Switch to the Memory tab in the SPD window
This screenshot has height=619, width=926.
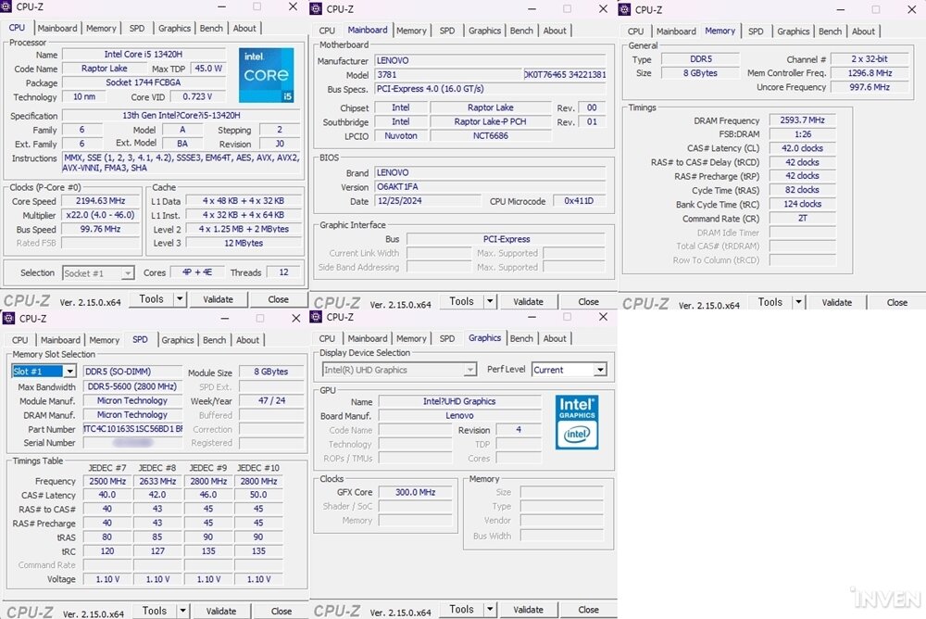pos(104,340)
